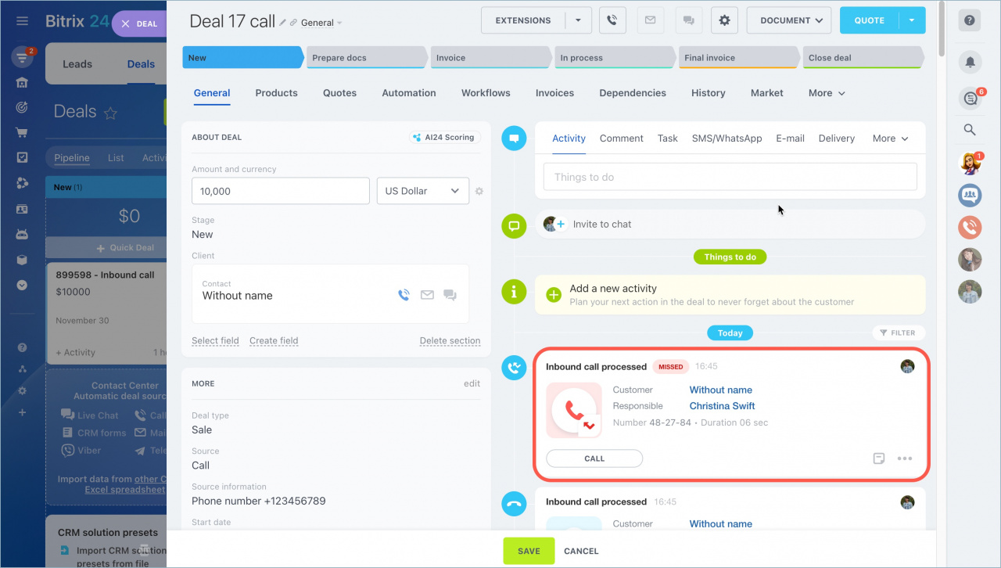Expand the Quote button dropdown arrow

click(912, 20)
